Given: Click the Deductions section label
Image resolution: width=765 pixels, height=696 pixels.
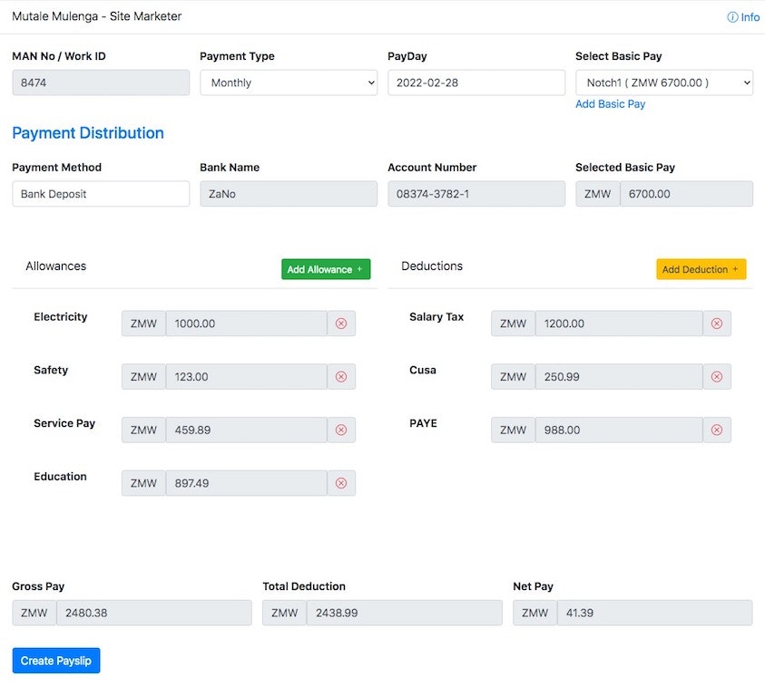Looking at the screenshot, I should (x=432, y=266).
